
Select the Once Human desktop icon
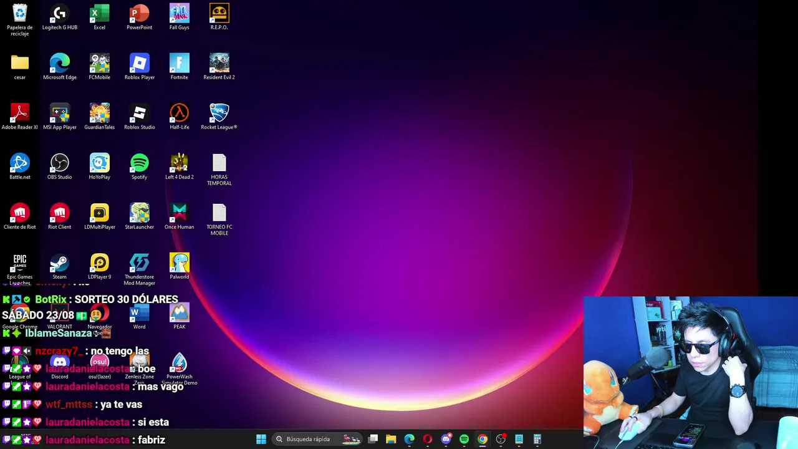180,217
